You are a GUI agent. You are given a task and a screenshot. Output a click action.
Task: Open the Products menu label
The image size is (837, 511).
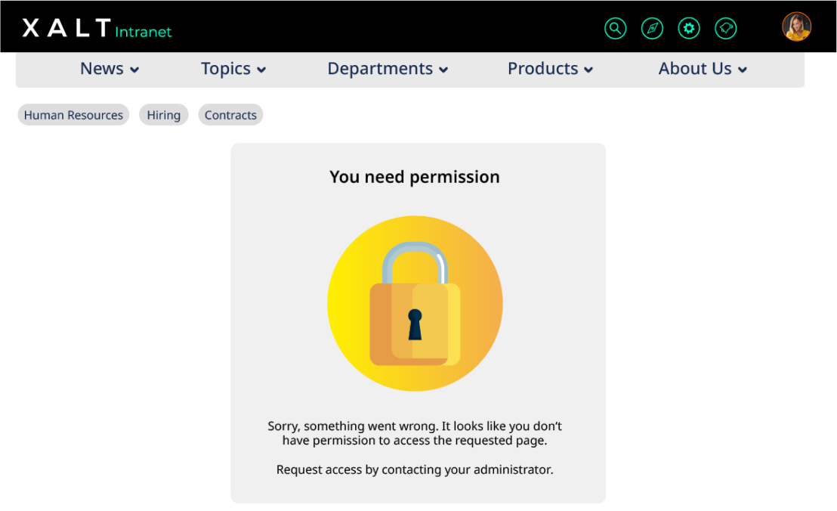pyautogui.click(x=543, y=69)
